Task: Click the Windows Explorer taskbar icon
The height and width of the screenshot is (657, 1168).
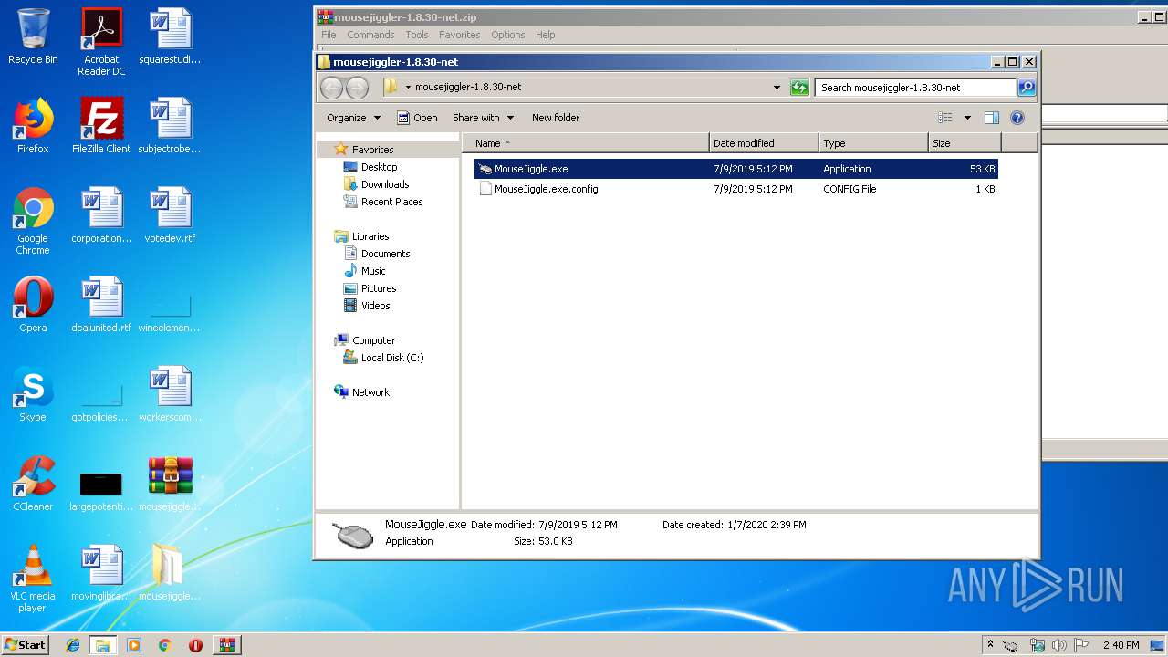Action: point(103,645)
